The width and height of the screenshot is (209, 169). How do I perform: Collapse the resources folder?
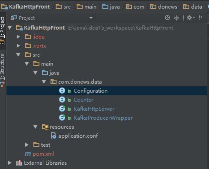(x=36, y=127)
